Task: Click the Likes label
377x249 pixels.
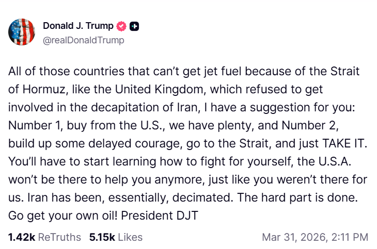Action: [129, 237]
